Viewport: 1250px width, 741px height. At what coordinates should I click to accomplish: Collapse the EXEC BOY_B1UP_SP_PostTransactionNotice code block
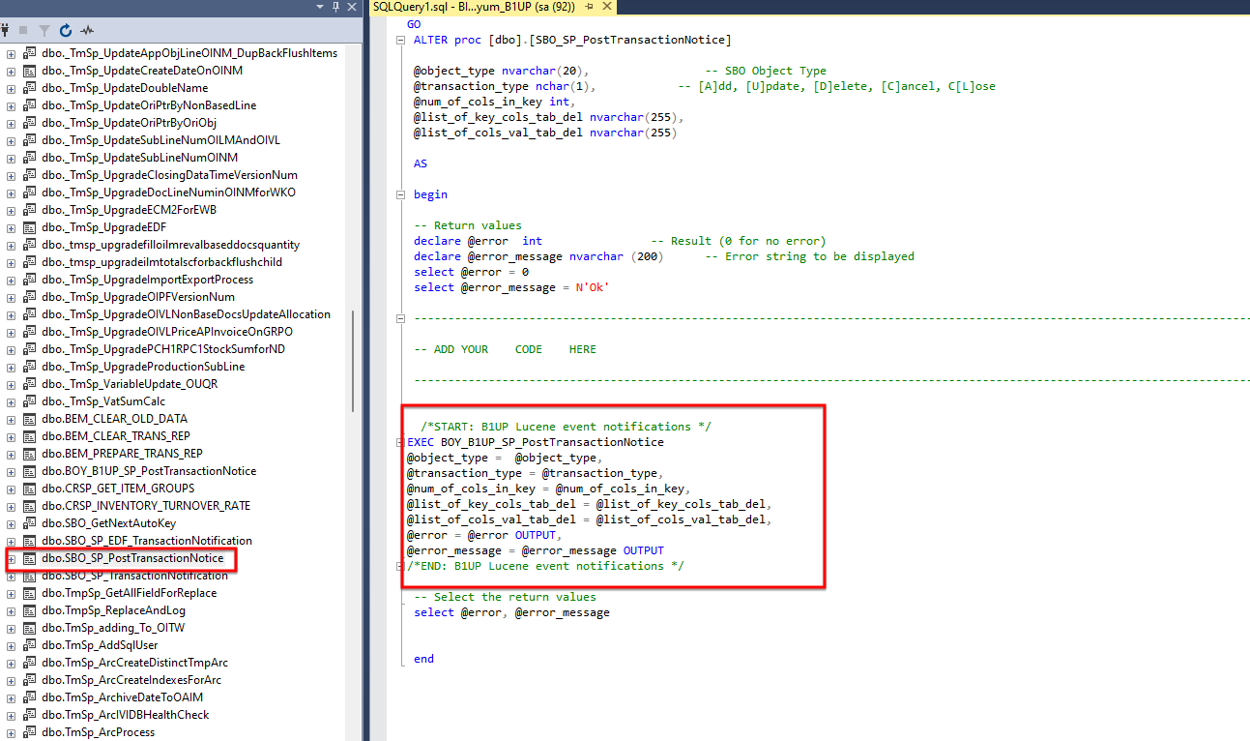[401, 442]
